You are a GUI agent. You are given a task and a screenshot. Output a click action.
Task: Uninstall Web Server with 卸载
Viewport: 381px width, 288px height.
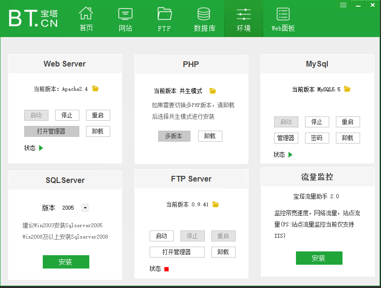click(x=98, y=131)
